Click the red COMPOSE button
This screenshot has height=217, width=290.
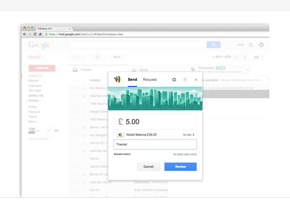pyautogui.click(x=42, y=68)
